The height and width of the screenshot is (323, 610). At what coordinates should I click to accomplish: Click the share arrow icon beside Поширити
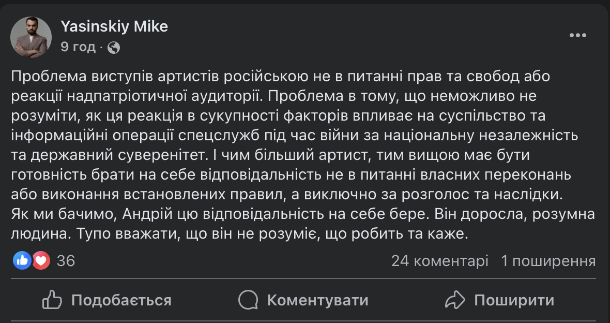(455, 300)
